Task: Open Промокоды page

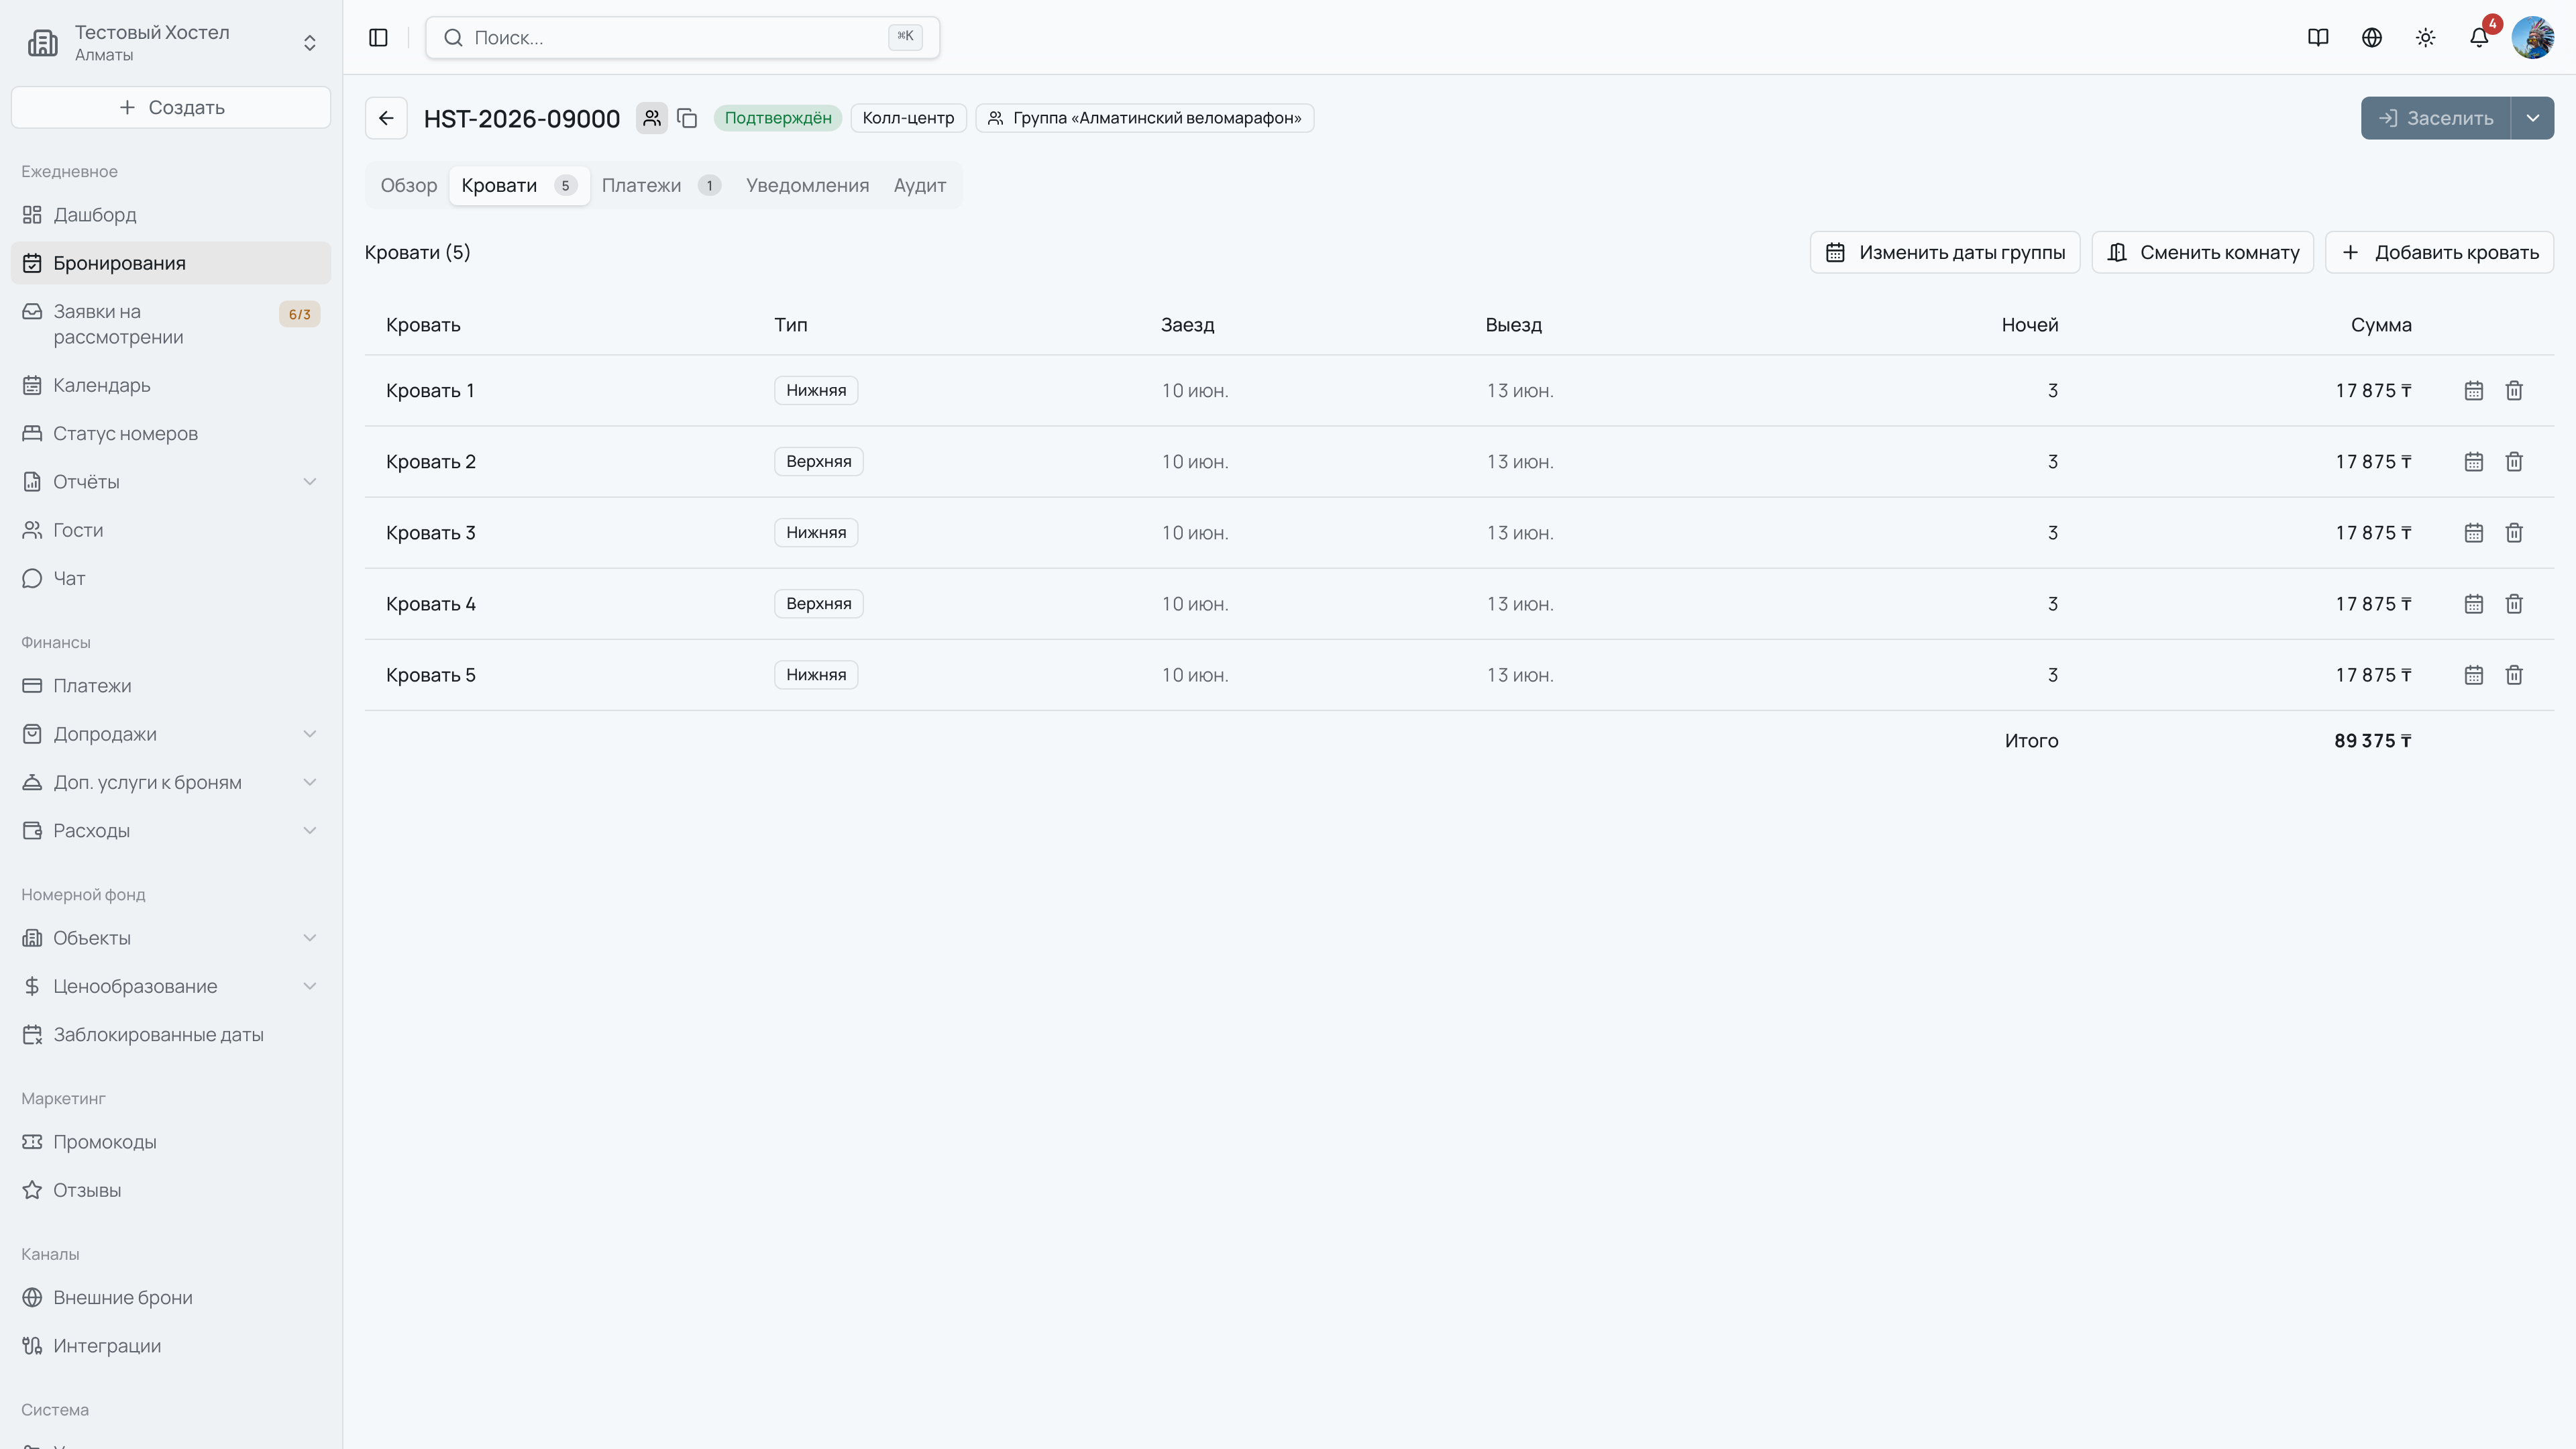Action: point(171,1142)
